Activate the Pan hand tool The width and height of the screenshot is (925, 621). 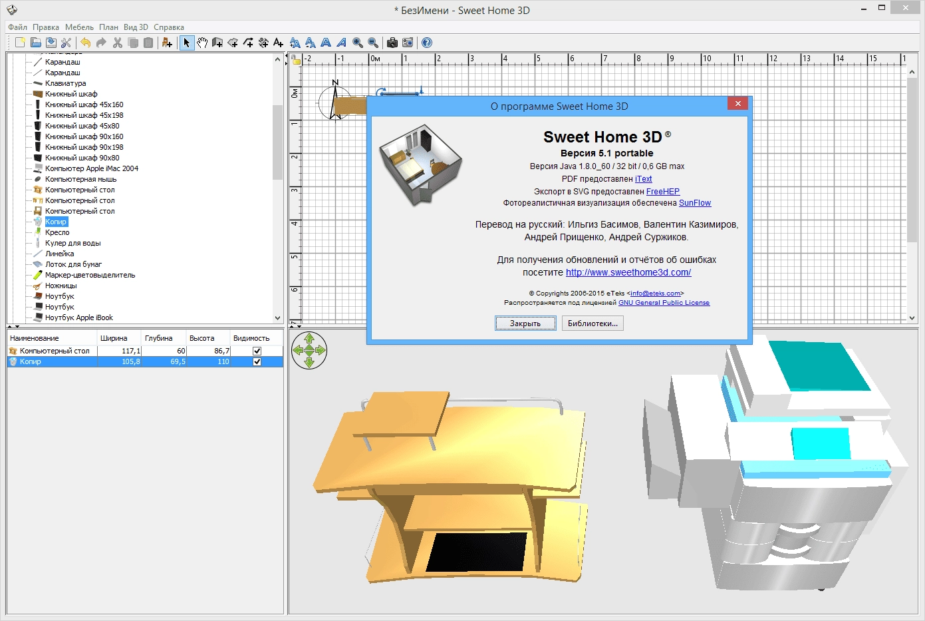pyautogui.click(x=202, y=43)
